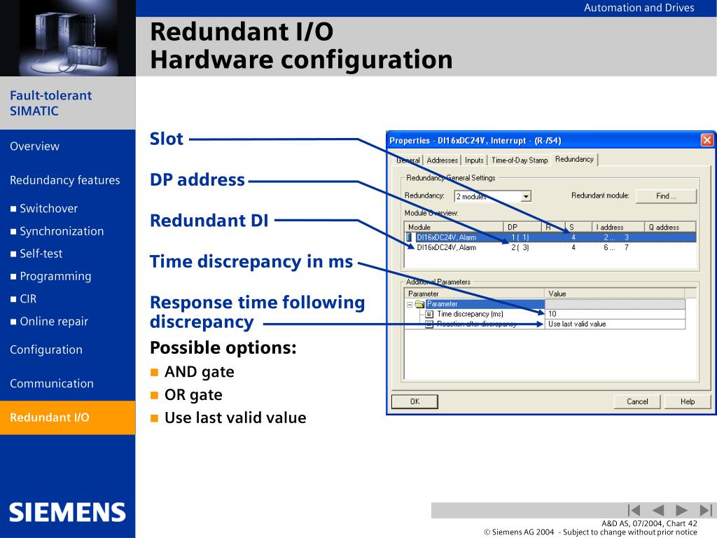This screenshot has width=717, height=538.
Task: Open the Switchover topic
Action: [48, 209]
